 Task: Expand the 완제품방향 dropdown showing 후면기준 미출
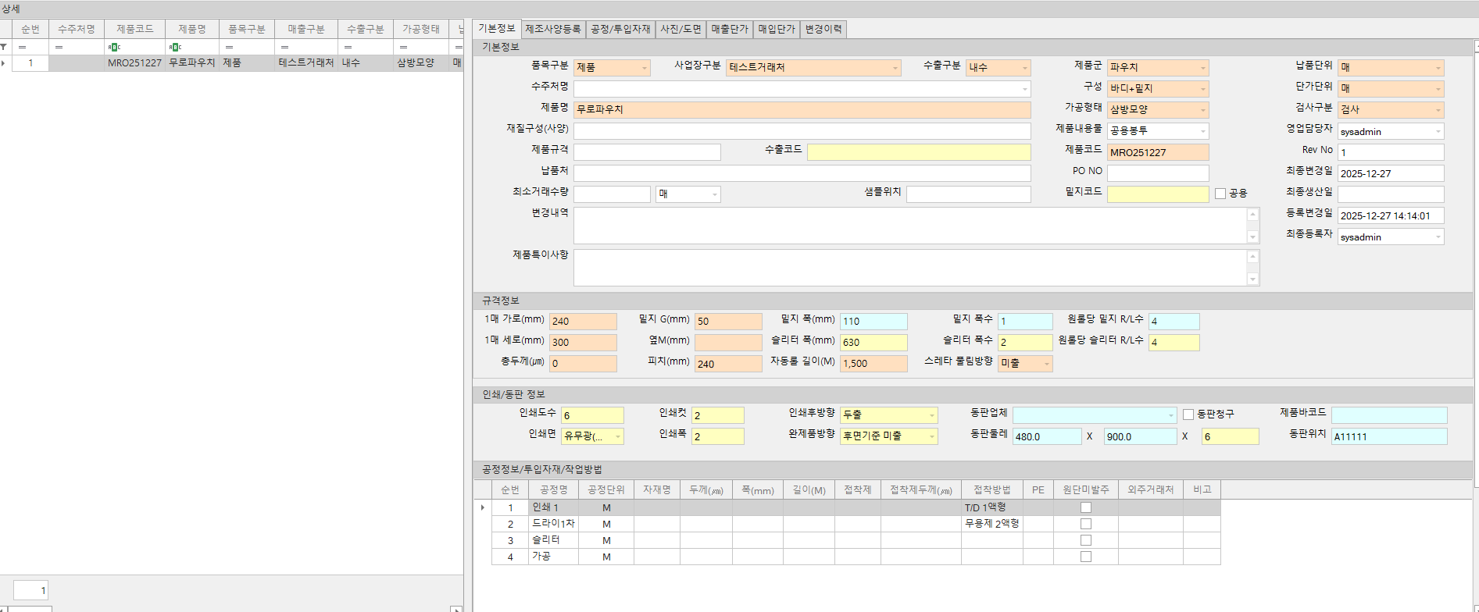point(932,436)
